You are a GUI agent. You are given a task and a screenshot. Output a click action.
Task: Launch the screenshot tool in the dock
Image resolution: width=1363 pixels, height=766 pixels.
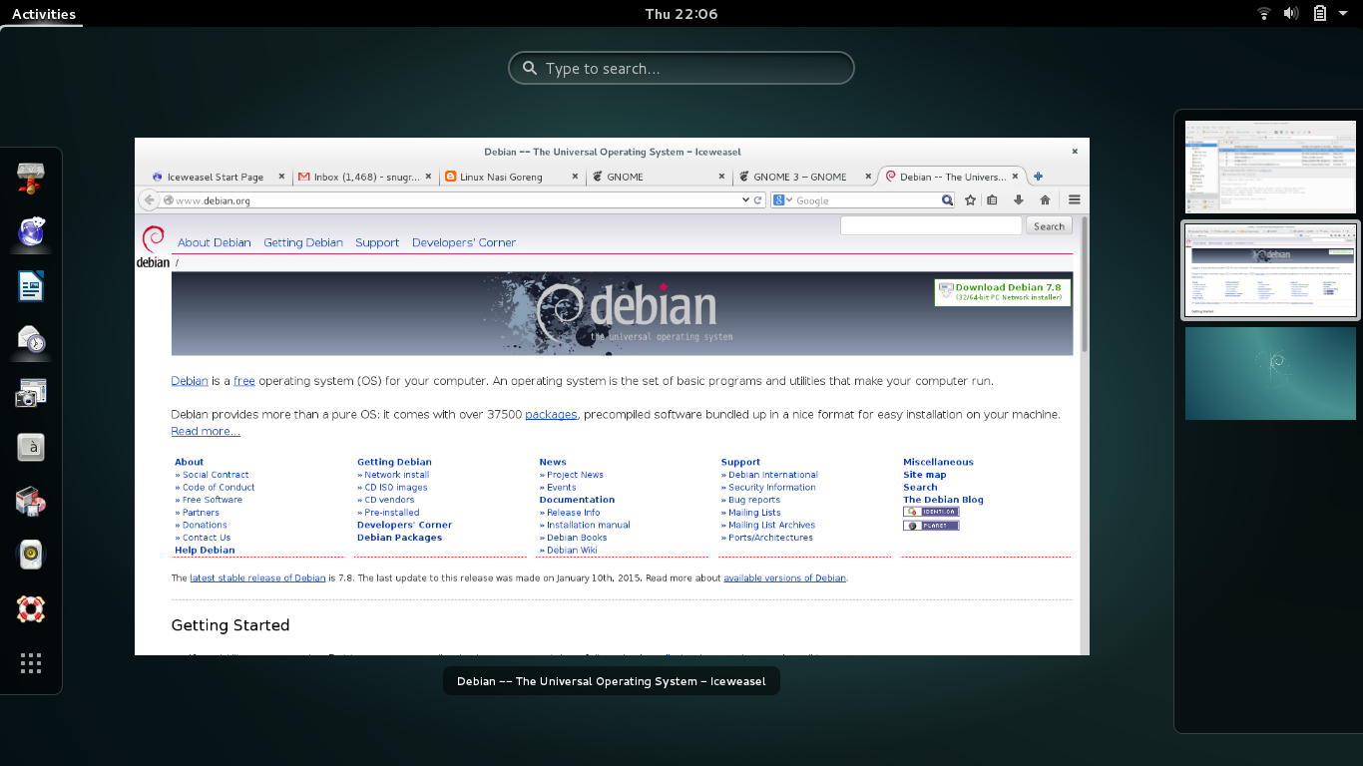pyautogui.click(x=31, y=394)
